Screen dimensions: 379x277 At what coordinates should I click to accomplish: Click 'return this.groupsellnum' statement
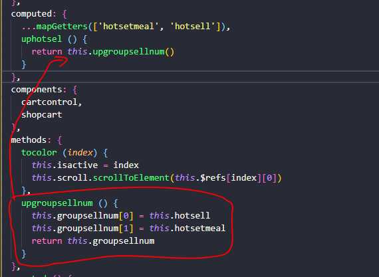point(93,240)
